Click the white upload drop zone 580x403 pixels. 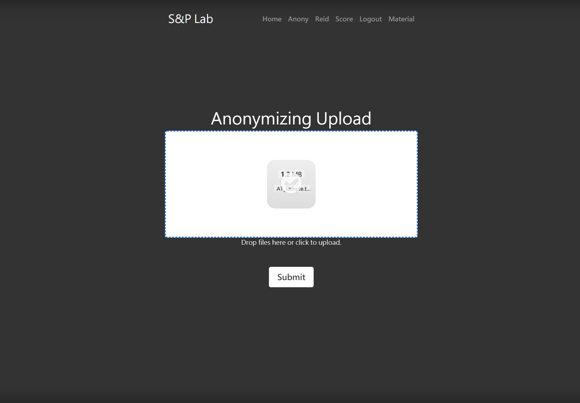[x=291, y=184]
